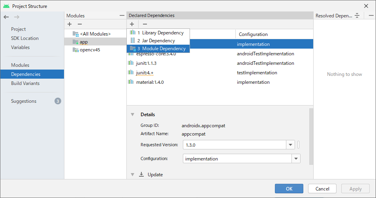Viewport: 376px width, 198px height.
Task: Click the Update download icon
Action: [x=141, y=174]
